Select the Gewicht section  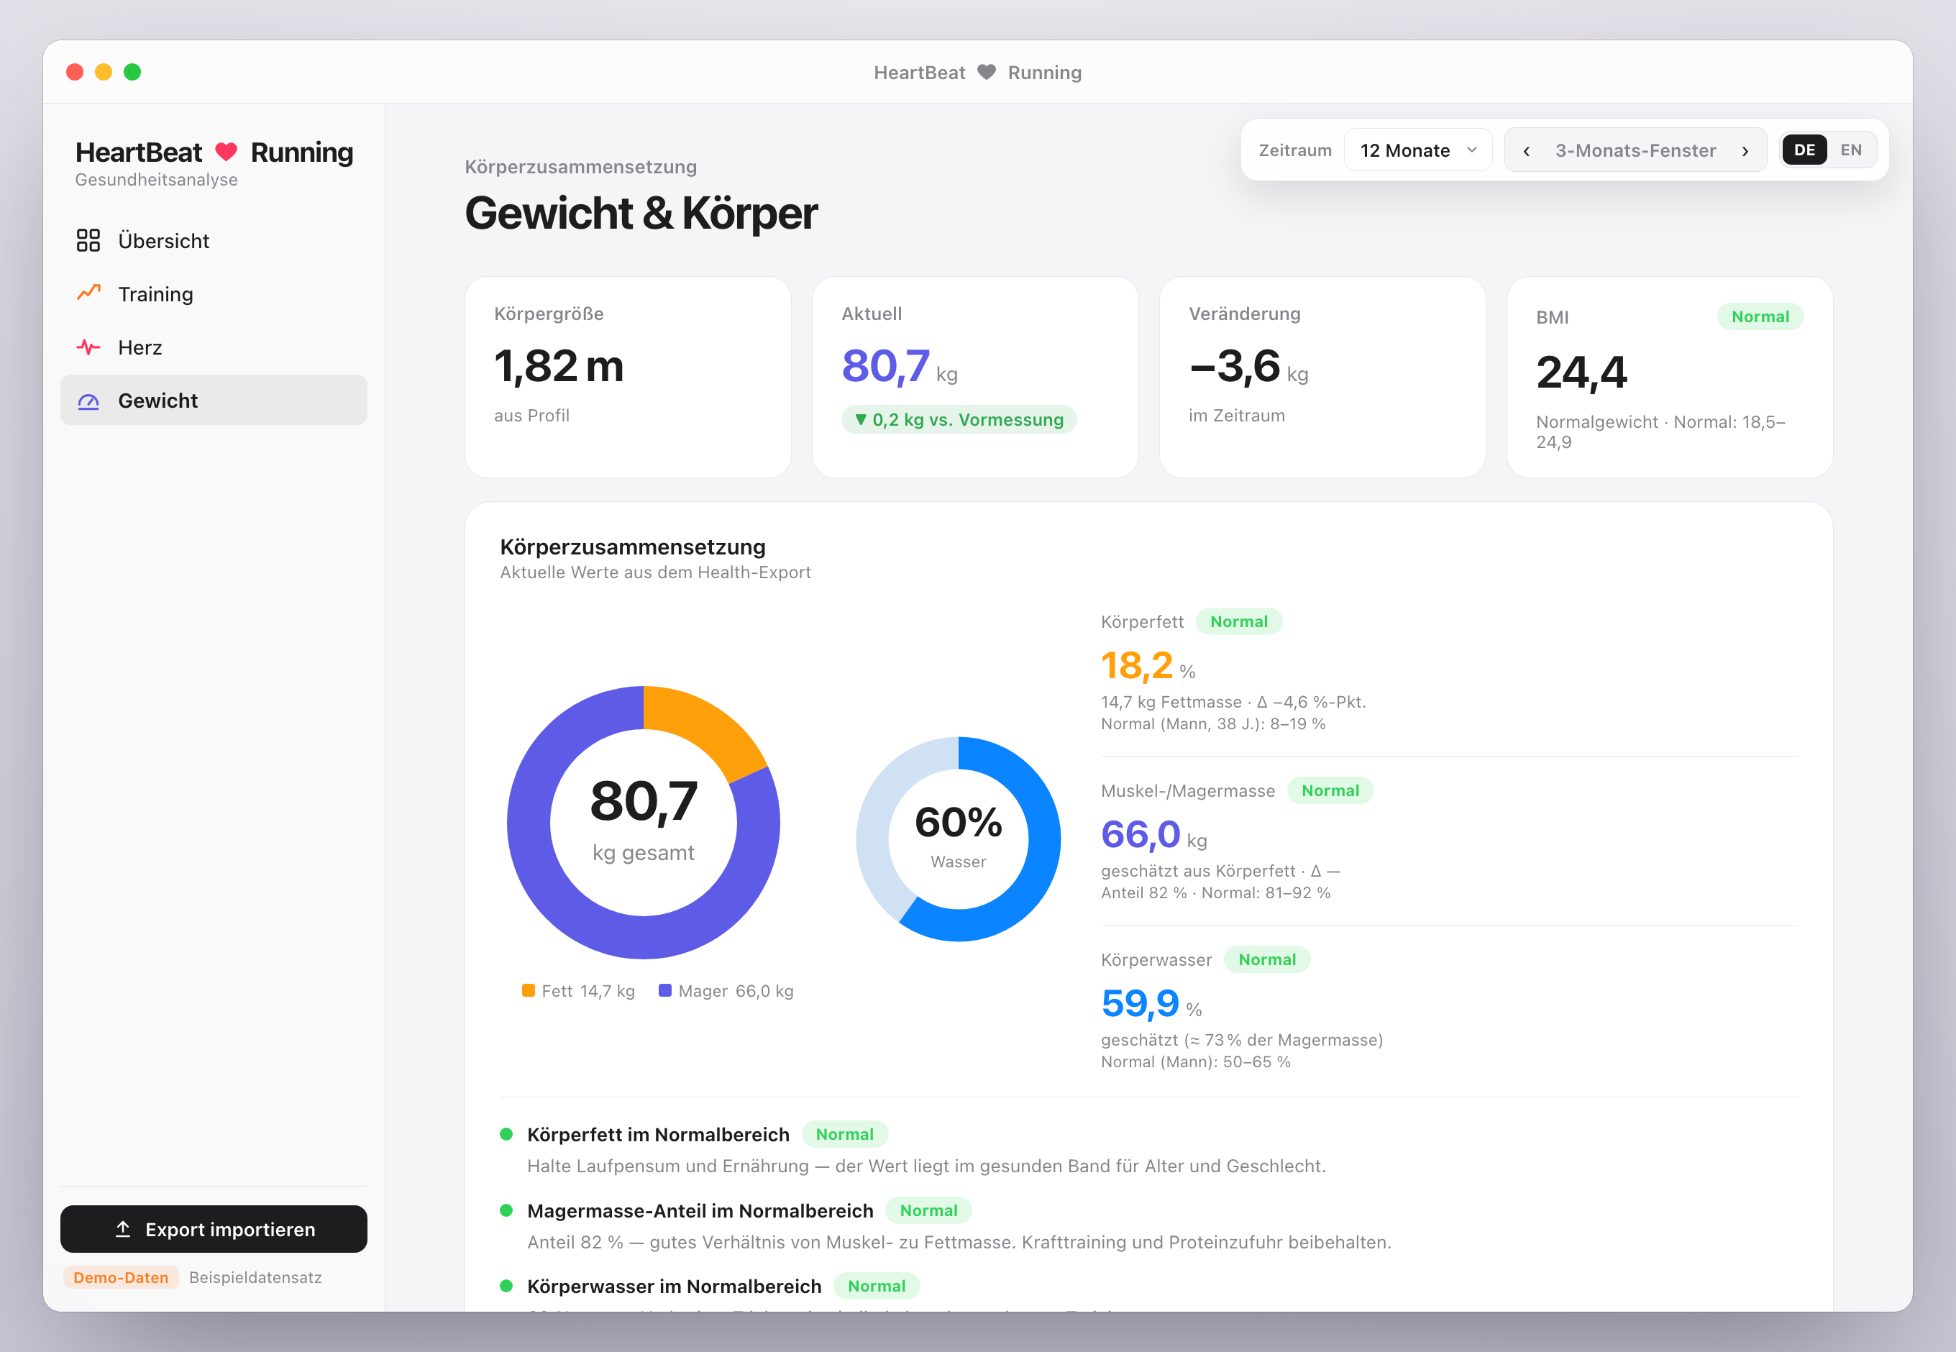pos(214,400)
